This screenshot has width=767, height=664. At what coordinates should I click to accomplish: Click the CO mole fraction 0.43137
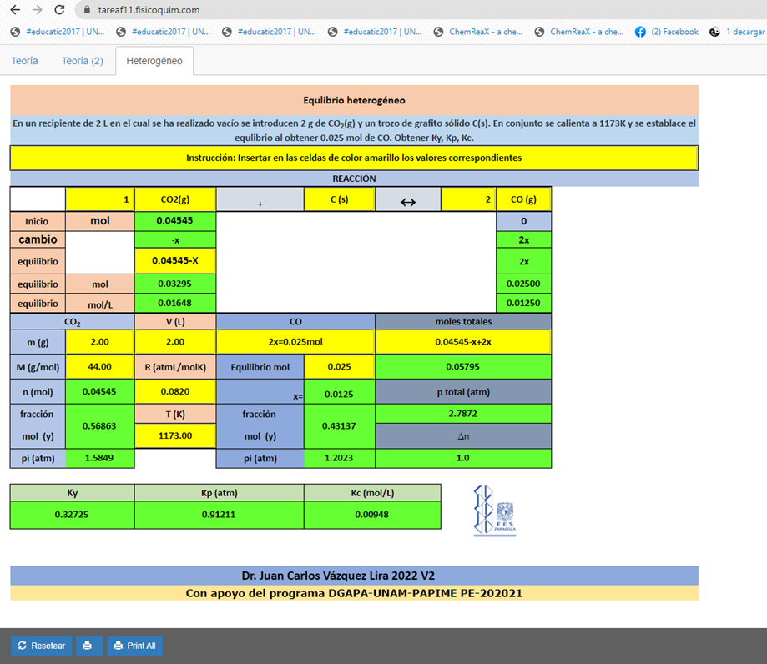coord(340,426)
